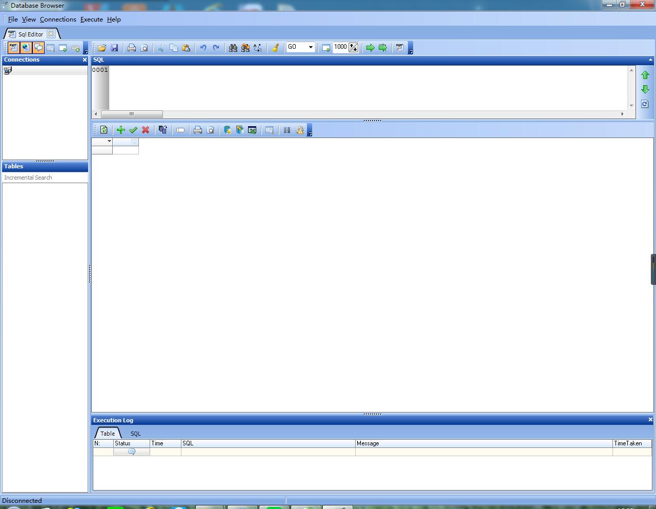
Task: Run the query with first green arrow
Action: (x=370, y=48)
